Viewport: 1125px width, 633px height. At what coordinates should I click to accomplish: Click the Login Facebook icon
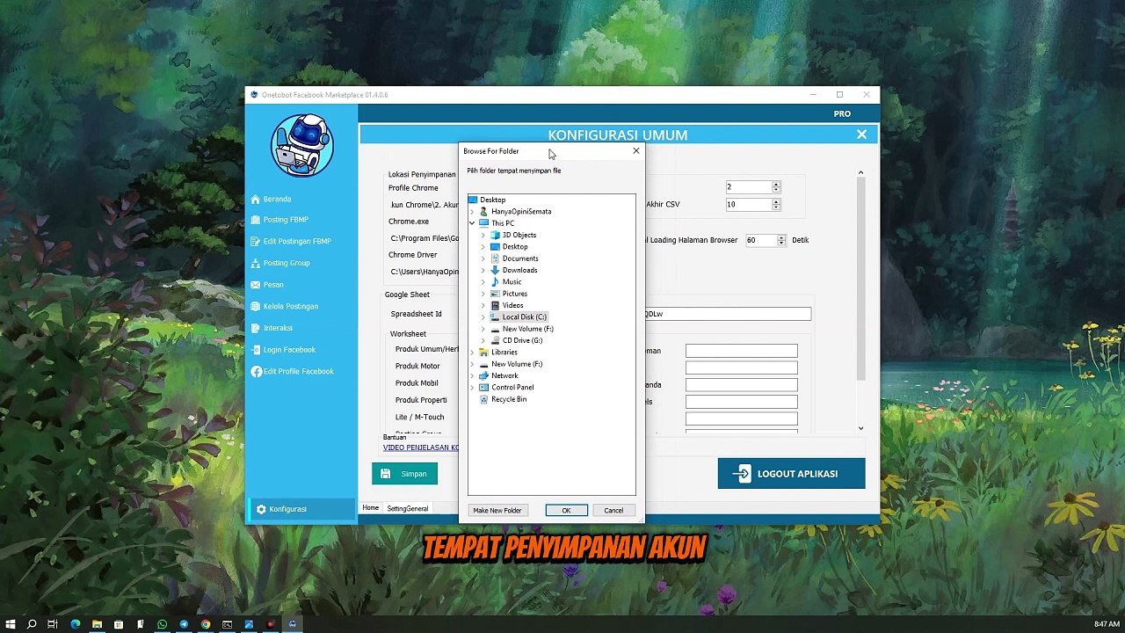(x=256, y=350)
